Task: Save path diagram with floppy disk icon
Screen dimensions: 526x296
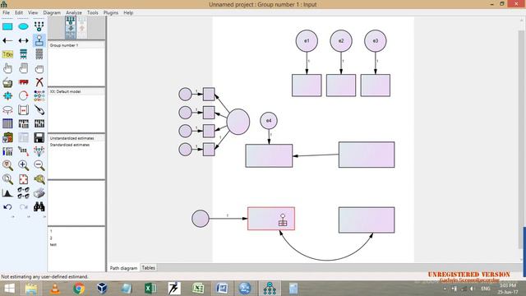Action: 39,137
